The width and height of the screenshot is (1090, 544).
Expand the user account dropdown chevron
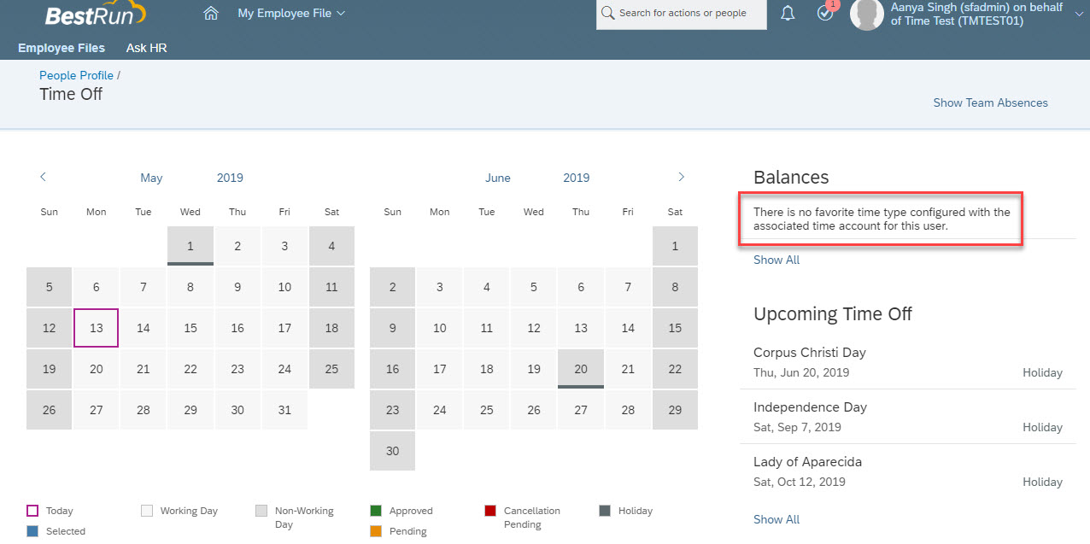1078,14
